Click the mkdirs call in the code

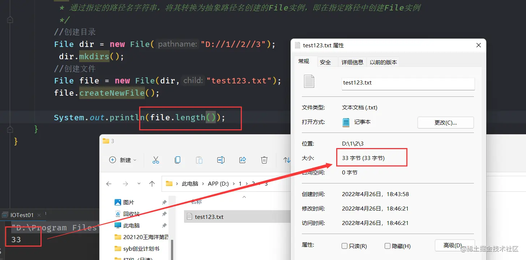coord(94,56)
